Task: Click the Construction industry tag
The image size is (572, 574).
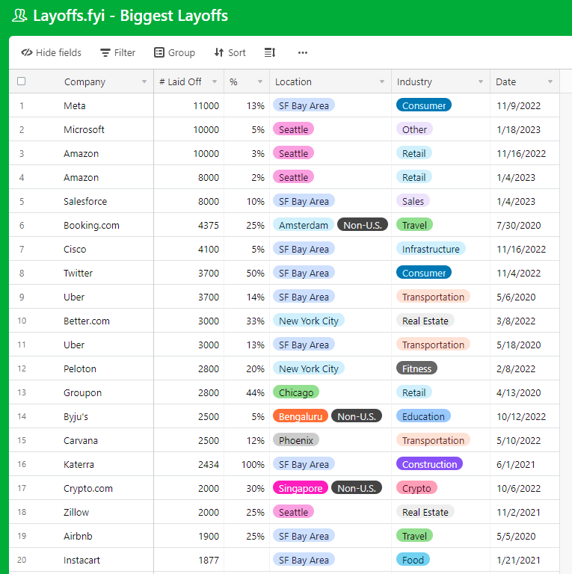Action: point(429,464)
